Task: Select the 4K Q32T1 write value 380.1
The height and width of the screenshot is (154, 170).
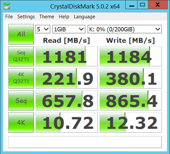Action: [131, 78]
